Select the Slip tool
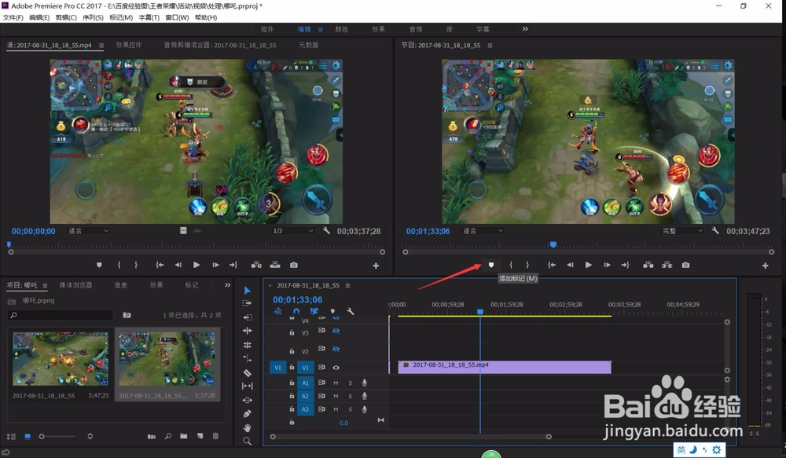Image resolution: width=786 pixels, height=458 pixels. [x=247, y=386]
